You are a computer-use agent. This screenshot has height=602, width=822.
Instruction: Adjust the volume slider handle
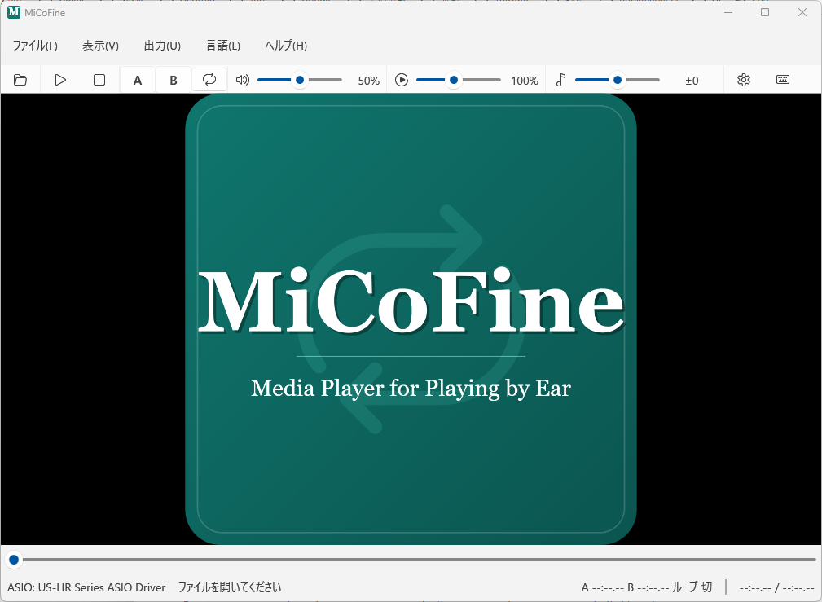coord(300,80)
